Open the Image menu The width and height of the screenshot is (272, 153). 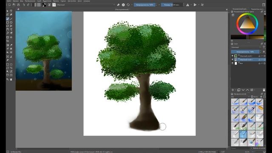[x=30, y=1]
